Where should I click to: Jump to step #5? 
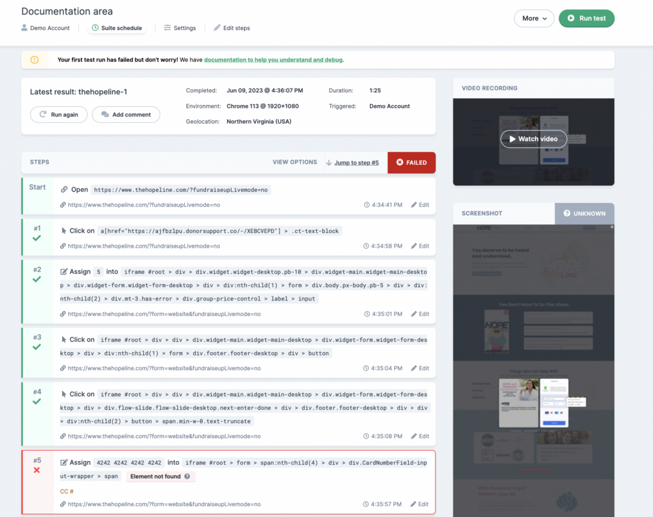356,162
